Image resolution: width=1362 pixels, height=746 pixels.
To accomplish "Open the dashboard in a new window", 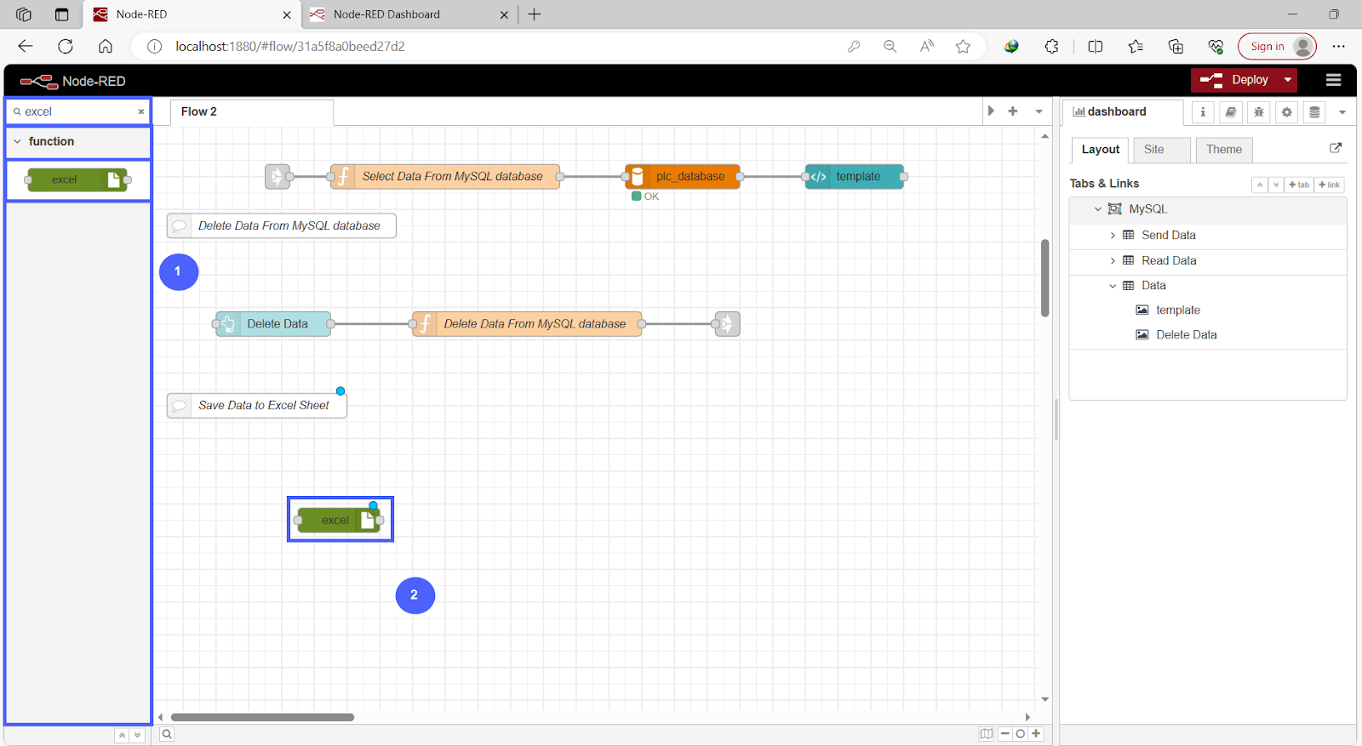I will (x=1336, y=148).
